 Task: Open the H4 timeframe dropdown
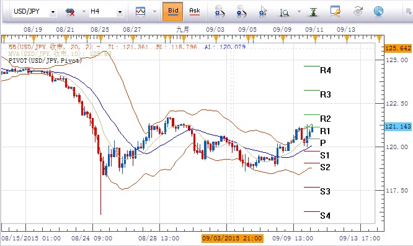(x=120, y=12)
